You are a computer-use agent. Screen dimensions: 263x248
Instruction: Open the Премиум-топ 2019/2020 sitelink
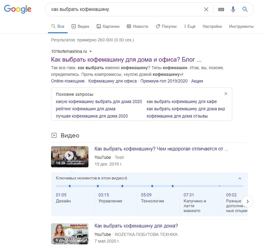(x=164, y=81)
